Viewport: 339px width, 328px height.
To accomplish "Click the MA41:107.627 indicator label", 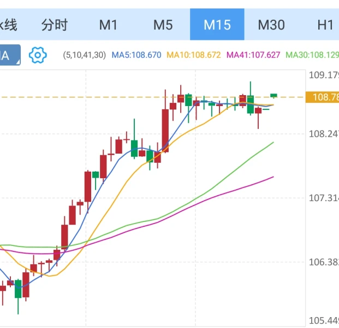I will pyautogui.click(x=253, y=55).
